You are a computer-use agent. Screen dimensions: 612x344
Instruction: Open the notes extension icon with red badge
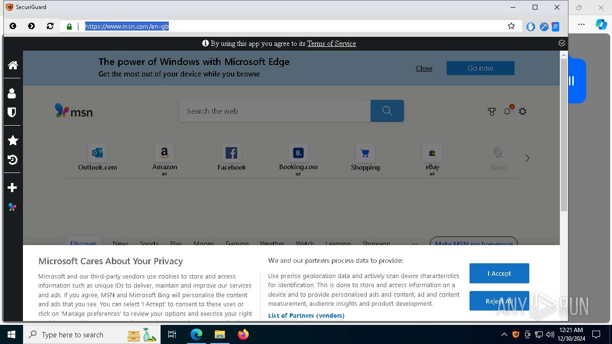(556, 27)
